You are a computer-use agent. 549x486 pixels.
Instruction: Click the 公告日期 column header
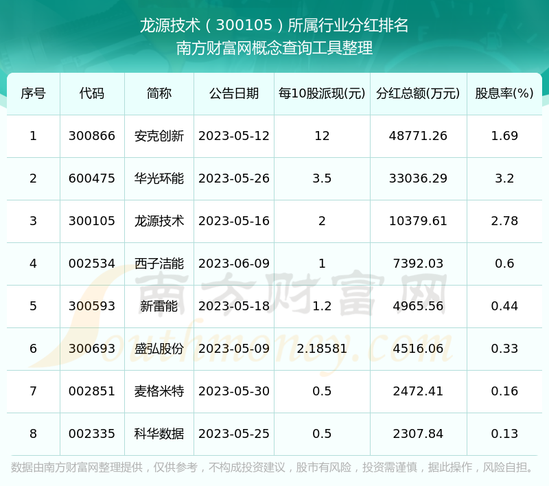(x=234, y=93)
